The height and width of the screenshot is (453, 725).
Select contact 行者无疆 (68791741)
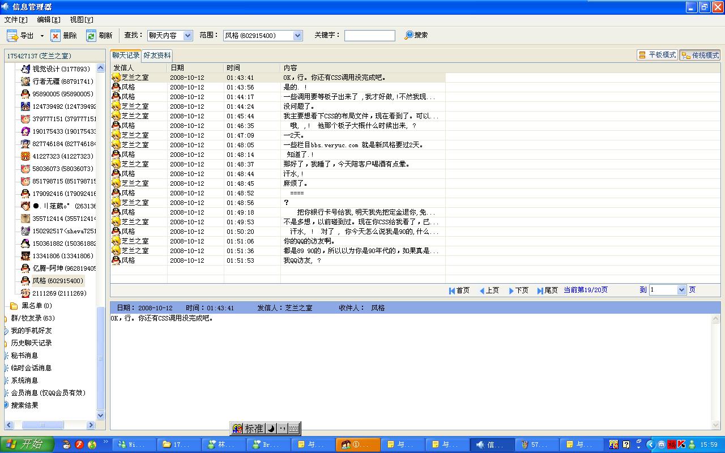pyautogui.click(x=62, y=82)
